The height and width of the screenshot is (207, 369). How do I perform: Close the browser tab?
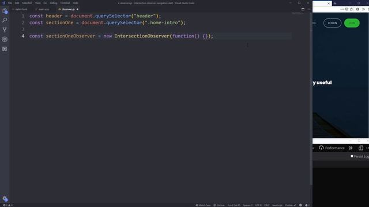pos(329,3)
